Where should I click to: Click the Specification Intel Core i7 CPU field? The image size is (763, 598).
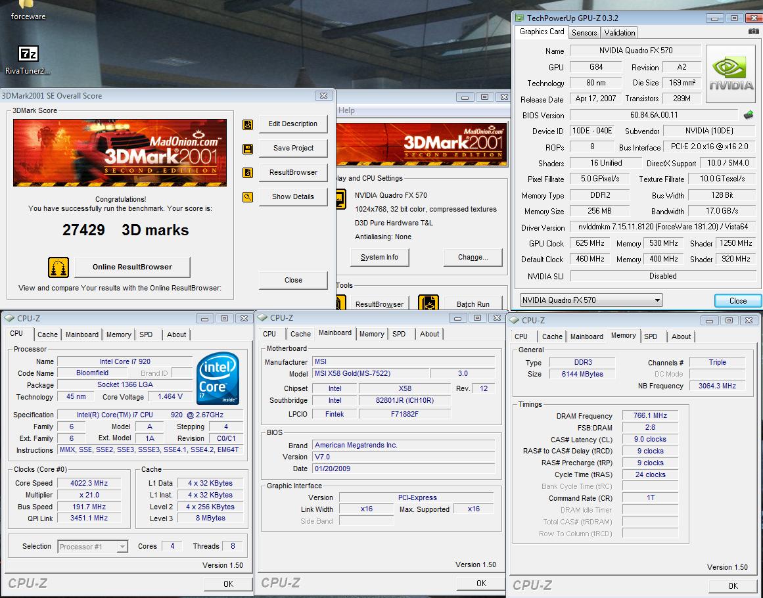tap(150, 415)
